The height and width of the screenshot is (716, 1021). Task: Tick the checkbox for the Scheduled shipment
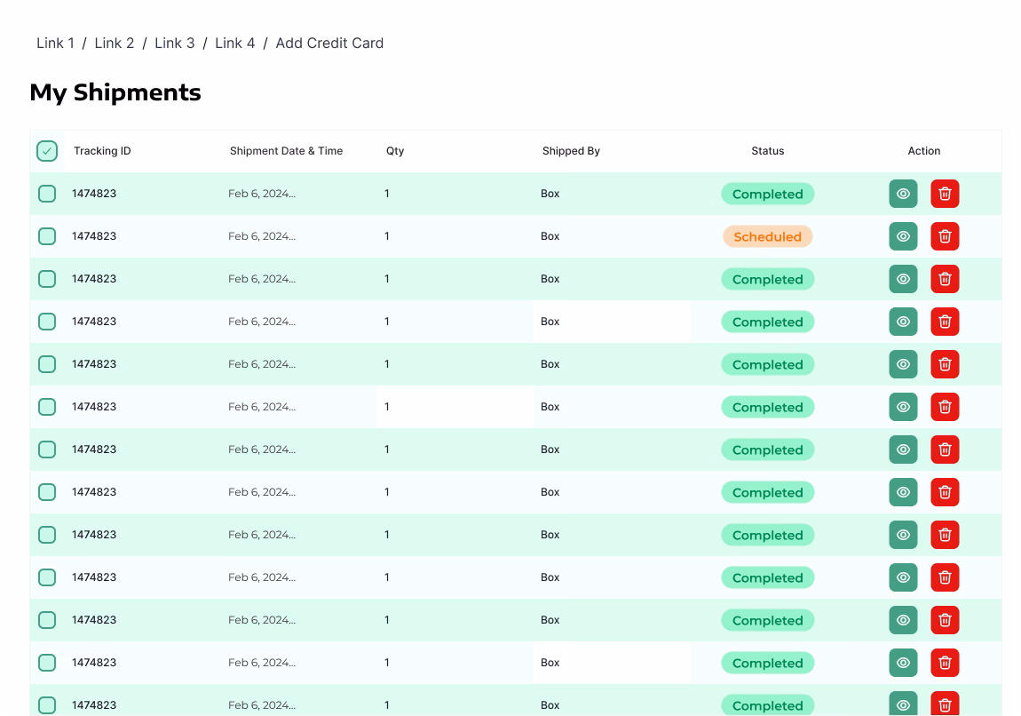47,236
